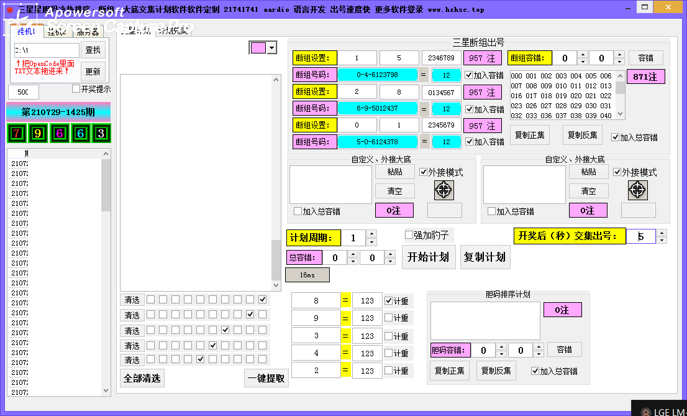
Task: Click the 断组设置 field showing 0134567
Action: pyautogui.click(x=441, y=91)
